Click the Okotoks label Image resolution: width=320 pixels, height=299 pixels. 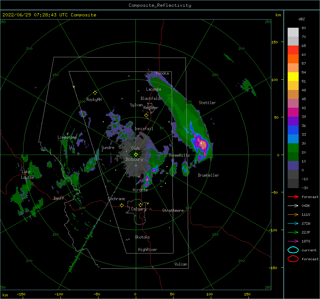click(142, 237)
